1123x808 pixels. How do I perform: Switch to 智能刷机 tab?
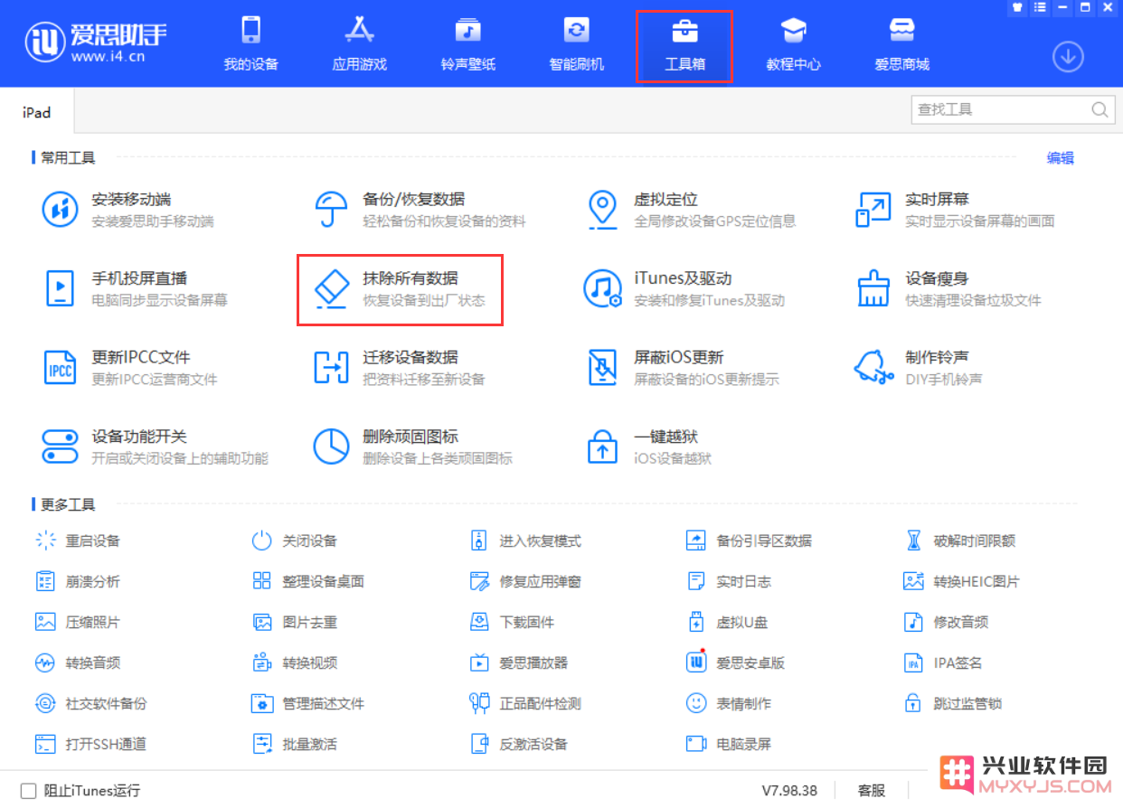coord(576,43)
